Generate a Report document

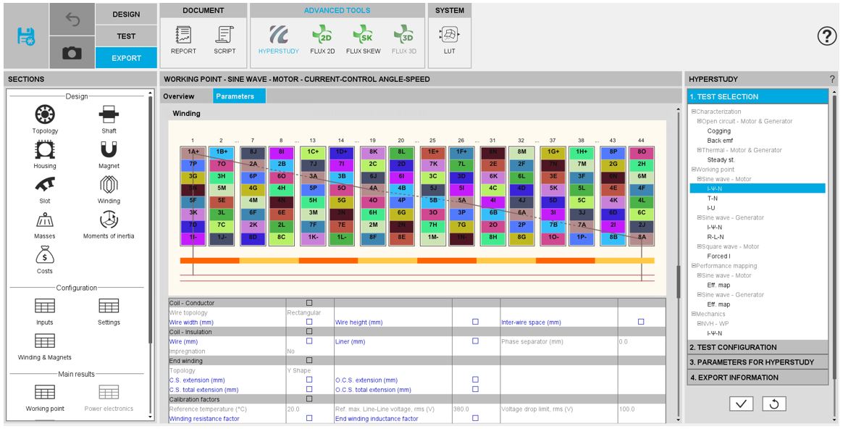coord(183,36)
